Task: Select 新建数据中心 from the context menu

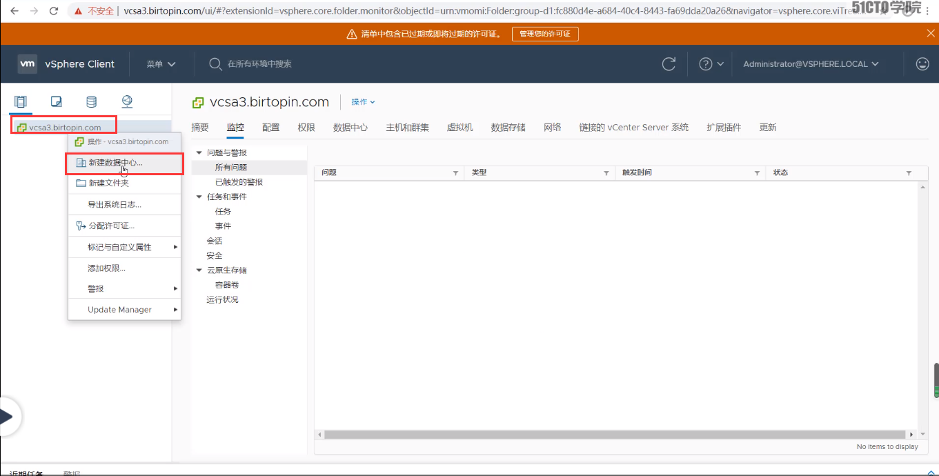Action: click(124, 163)
